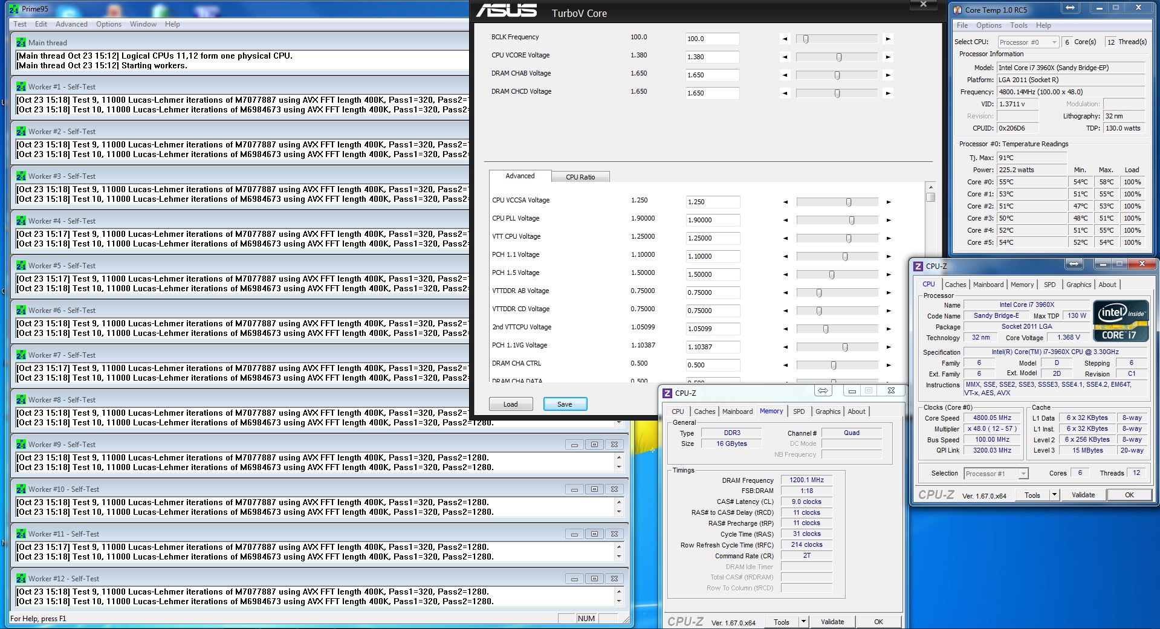
Task: Click the Main thread window icon
Action: coord(21,42)
